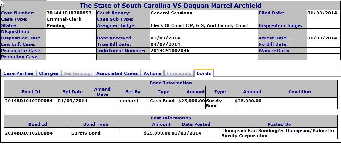Select the Associated Cases tab
The height and width of the screenshot is (146, 341).
pyautogui.click(x=117, y=73)
